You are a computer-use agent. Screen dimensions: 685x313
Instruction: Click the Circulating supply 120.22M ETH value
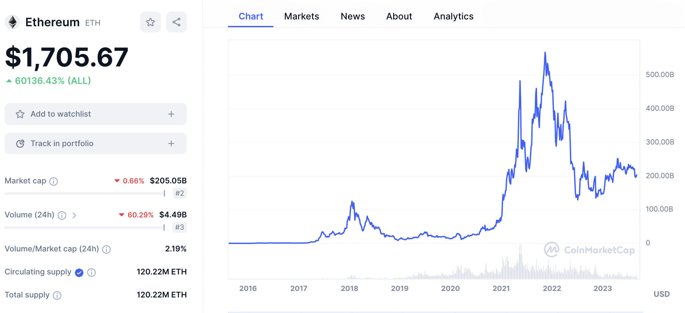[x=162, y=272]
